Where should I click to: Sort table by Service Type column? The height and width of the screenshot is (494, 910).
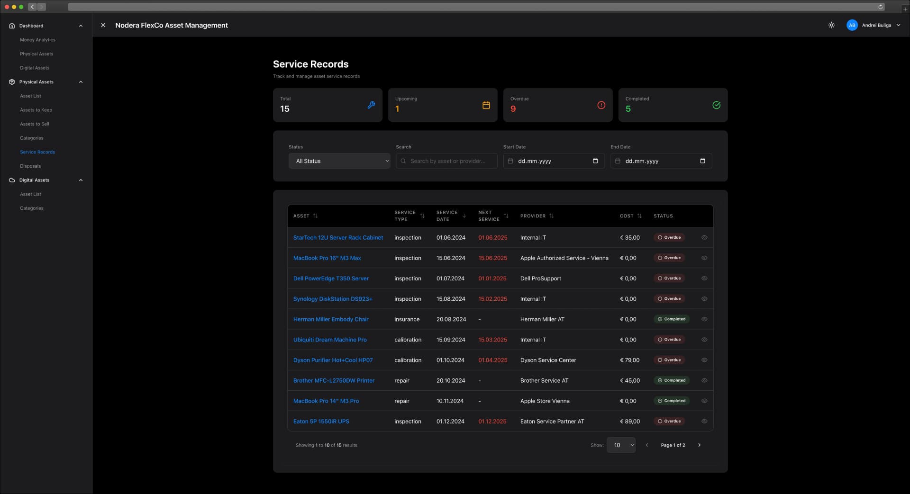point(422,216)
